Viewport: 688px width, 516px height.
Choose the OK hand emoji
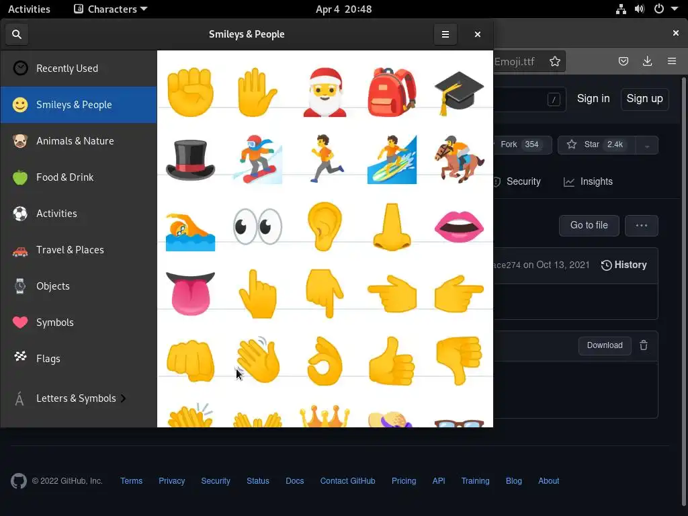coord(325,361)
